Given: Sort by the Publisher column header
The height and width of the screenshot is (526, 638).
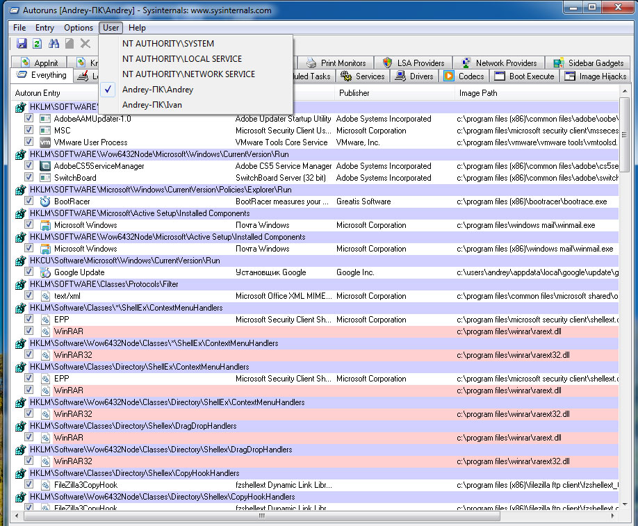Looking at the screenshot, I should point(354,93).
